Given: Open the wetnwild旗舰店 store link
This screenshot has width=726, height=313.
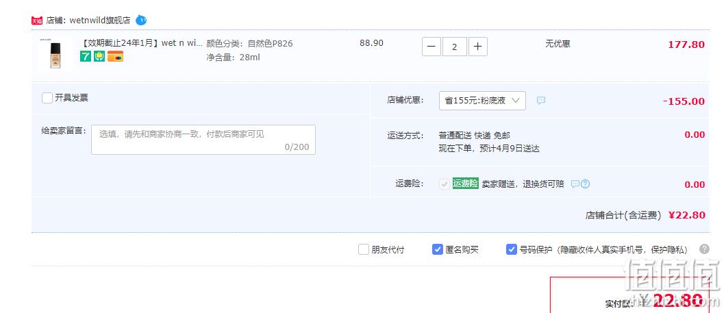Looking at the screenshot, I should tap(100, 21).
